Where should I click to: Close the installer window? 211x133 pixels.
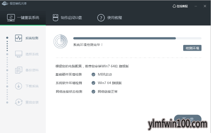point(205,6)
